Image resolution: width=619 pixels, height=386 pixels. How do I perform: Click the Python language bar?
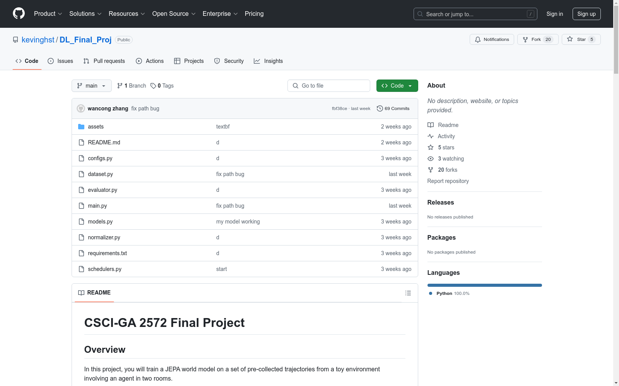coord(485,285)
